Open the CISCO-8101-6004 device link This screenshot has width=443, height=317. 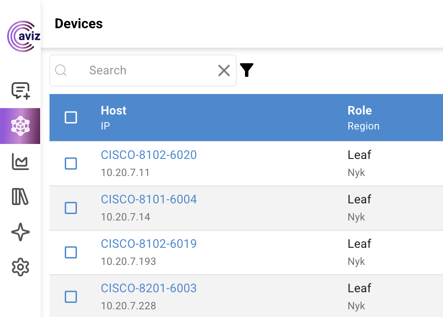click(149, 199)
